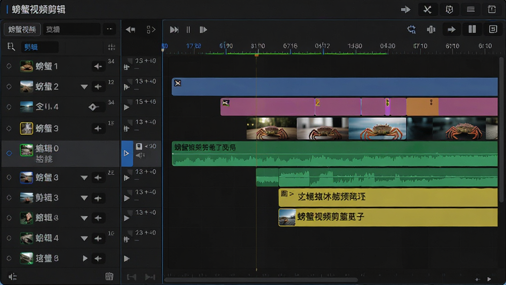Expand the dropdown arrow on the 编辑 4 row
This screenshot has height=285, width=506.
[x=84, y=239]
